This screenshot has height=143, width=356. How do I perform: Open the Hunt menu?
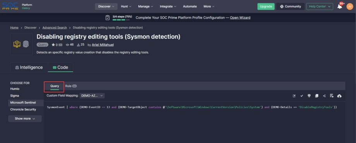(126, 6)
